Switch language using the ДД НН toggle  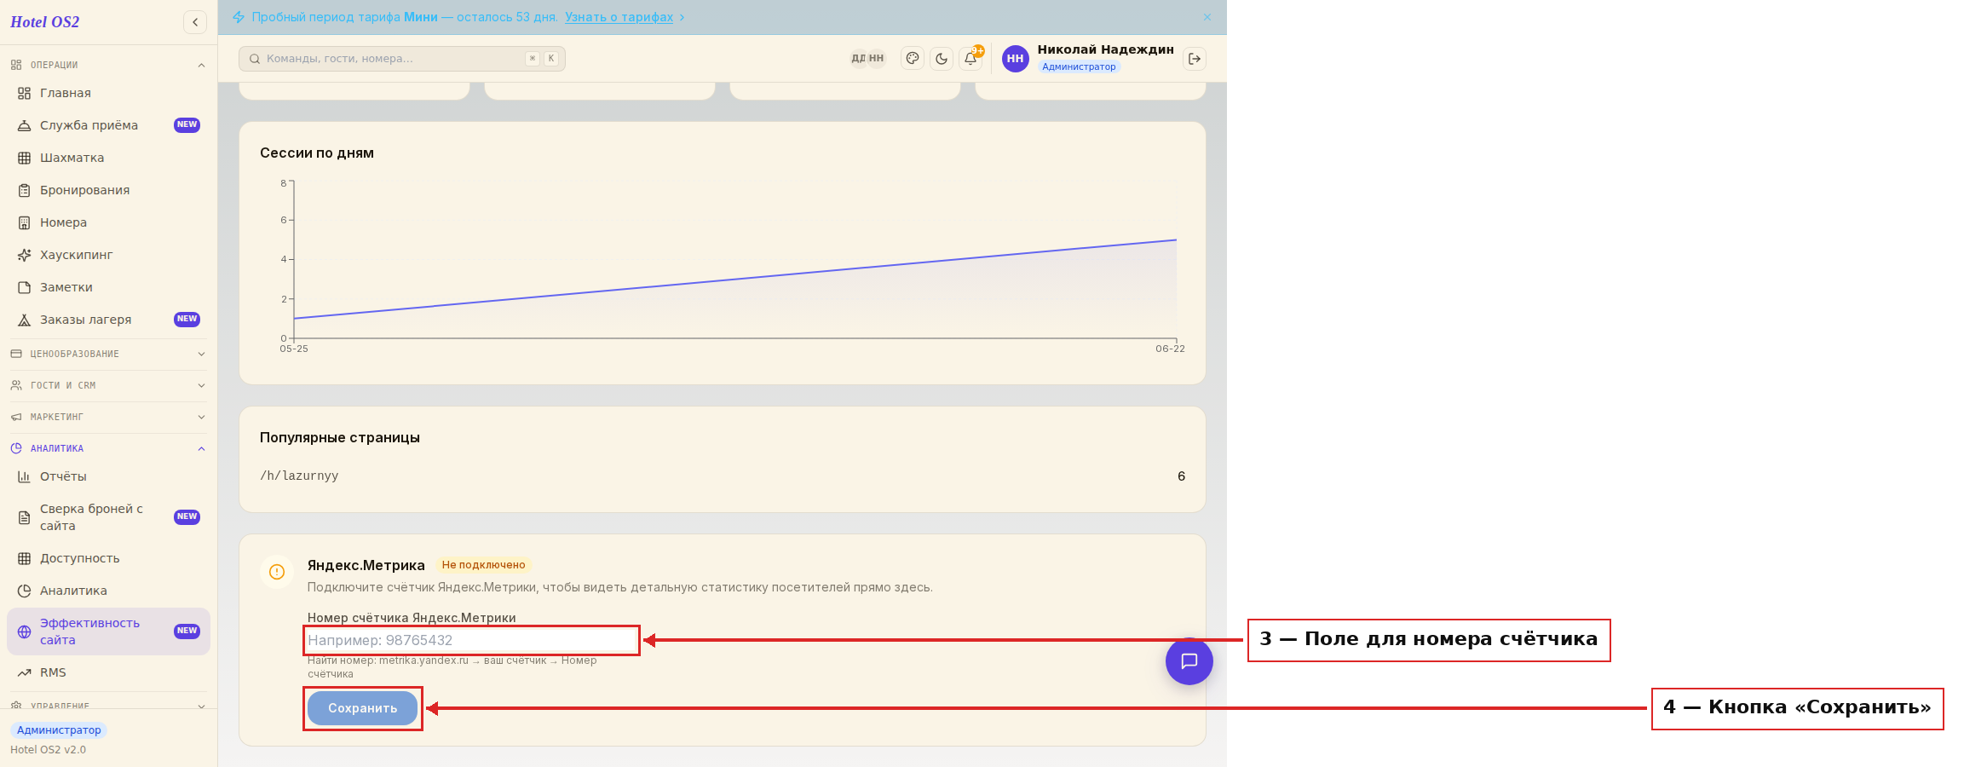(x=867, y=59)
